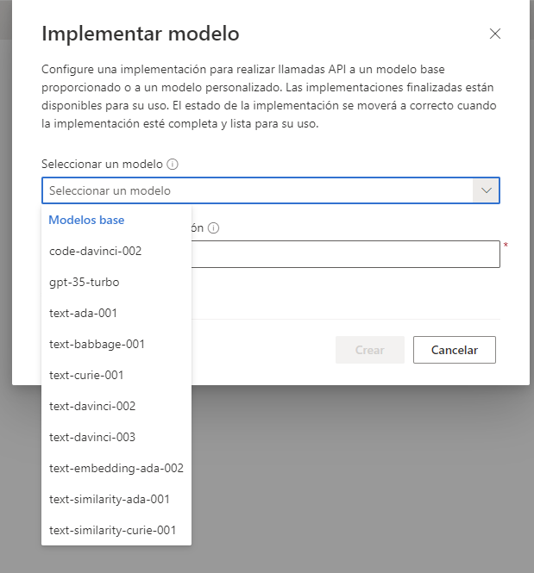The width and height of the screenshot is (534, 573).
Task: Choose text-embedding-ada-002 option
Action: 116,468
